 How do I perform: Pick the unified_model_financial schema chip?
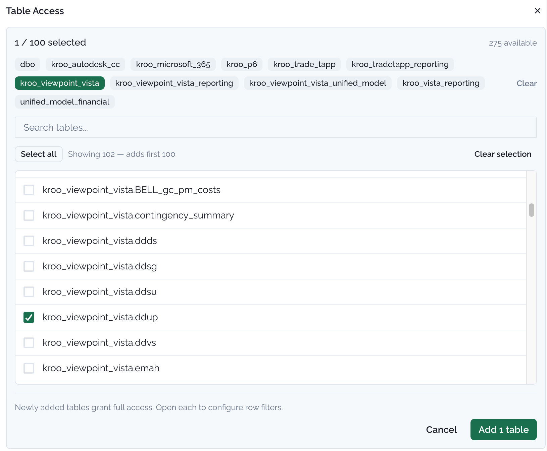tap(65, 102)
